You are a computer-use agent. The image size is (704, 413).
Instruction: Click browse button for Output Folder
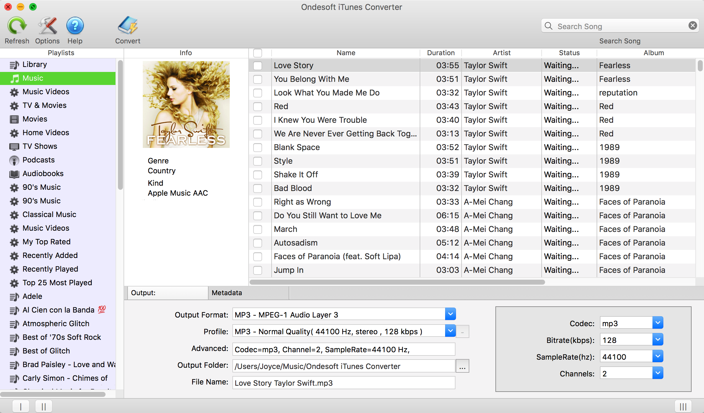(x=462, y=366)
